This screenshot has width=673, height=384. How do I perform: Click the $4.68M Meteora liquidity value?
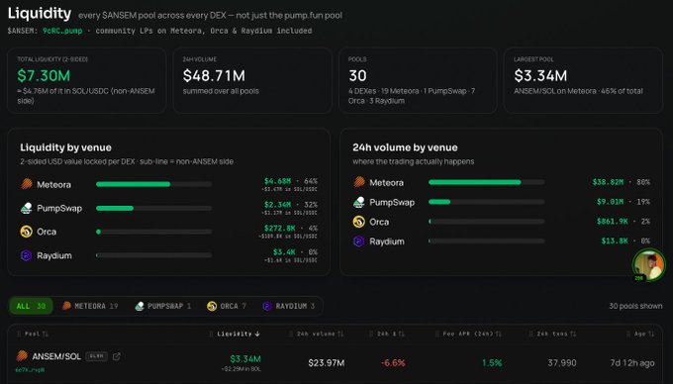[x=277, y=181]
